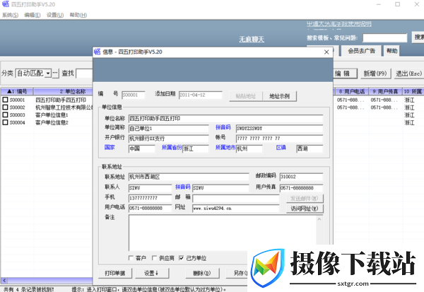
Task: Click the blue 国家 label link
Action: point(110,148)
